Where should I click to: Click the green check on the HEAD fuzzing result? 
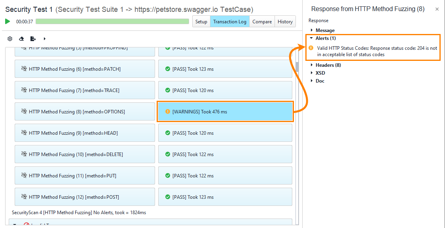click(167, 133)
